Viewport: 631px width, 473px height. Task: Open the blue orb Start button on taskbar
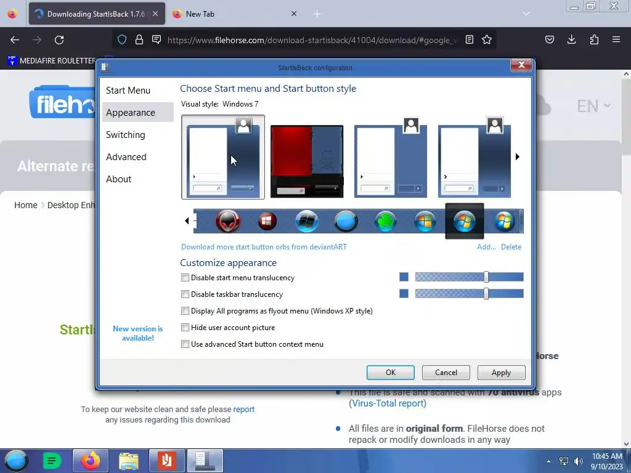point(15,461)
